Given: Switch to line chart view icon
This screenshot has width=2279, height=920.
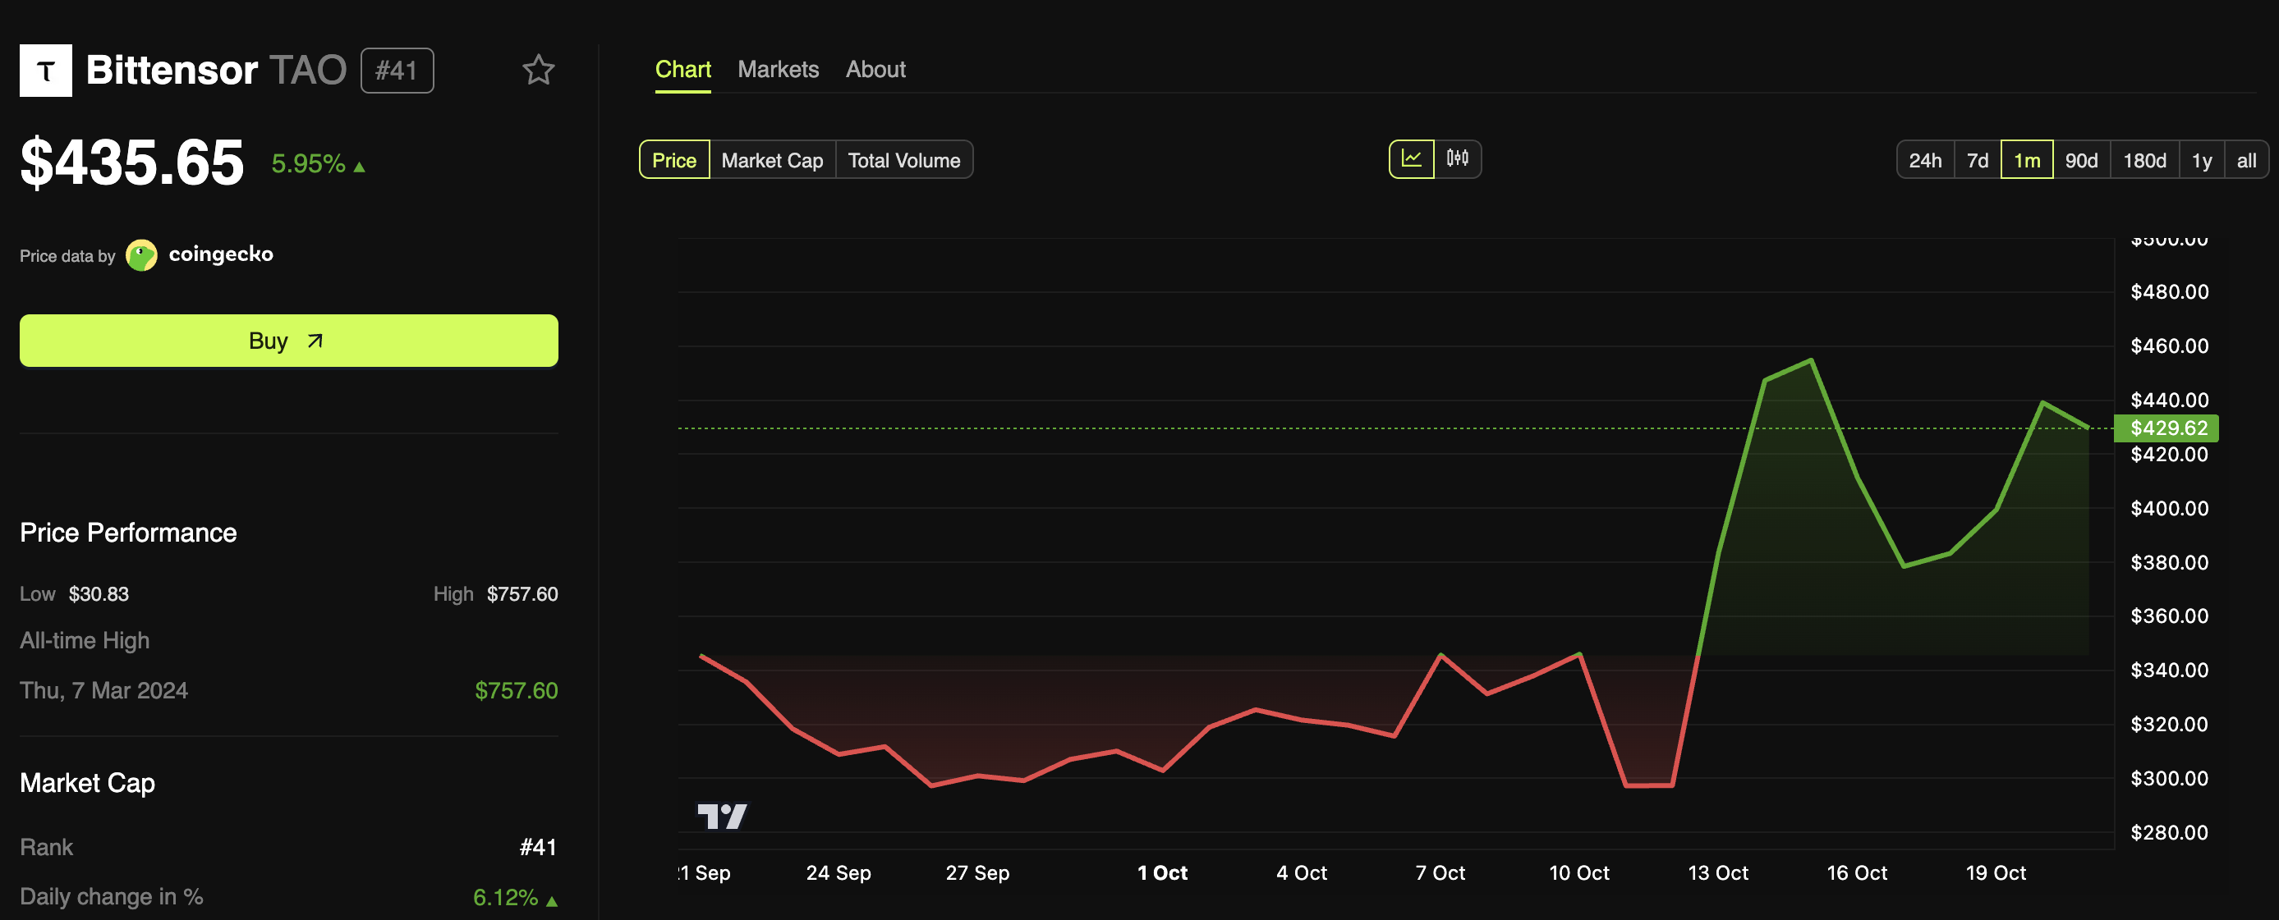Looking at the screenshot, I should 1411,159.
